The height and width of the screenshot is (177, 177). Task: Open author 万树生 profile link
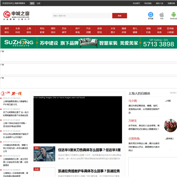pyautogui.click(x=133, y=121)
